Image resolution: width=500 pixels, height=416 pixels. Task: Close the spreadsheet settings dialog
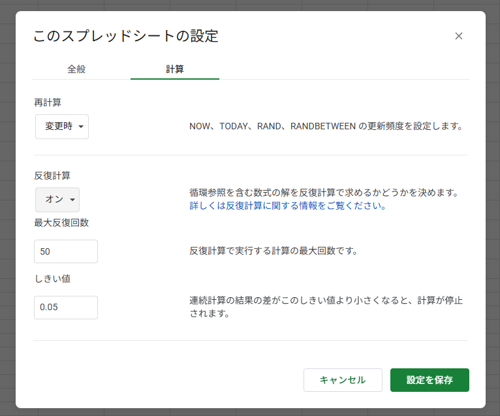tap(458, 36)
